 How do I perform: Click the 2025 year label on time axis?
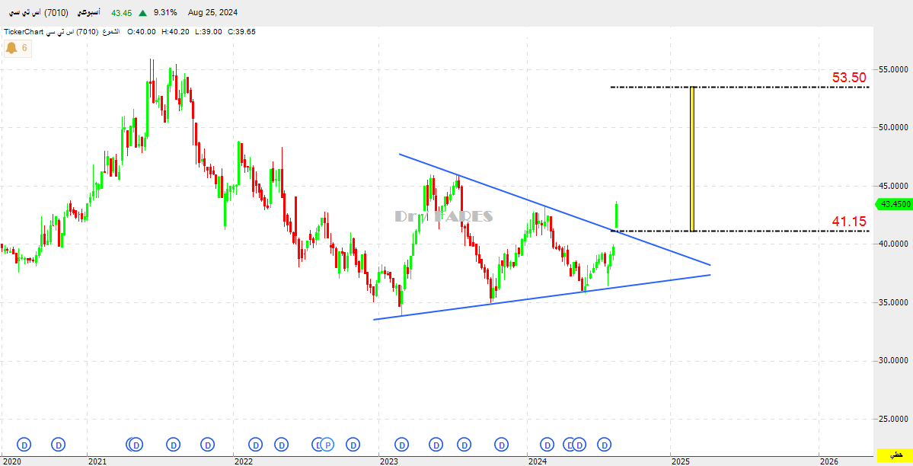(x=680, y=461)
